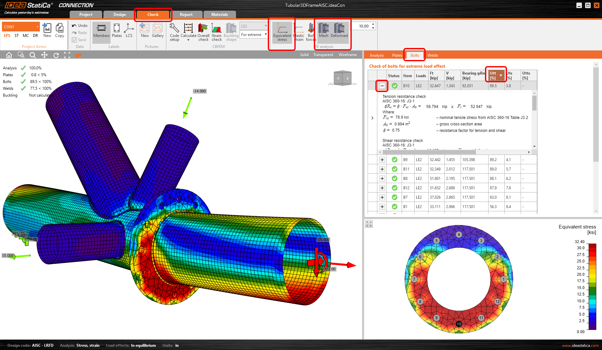This screenshot has height=350, width=602.
Task: Toggle the Deformed shape view
Action: (339, 31)
